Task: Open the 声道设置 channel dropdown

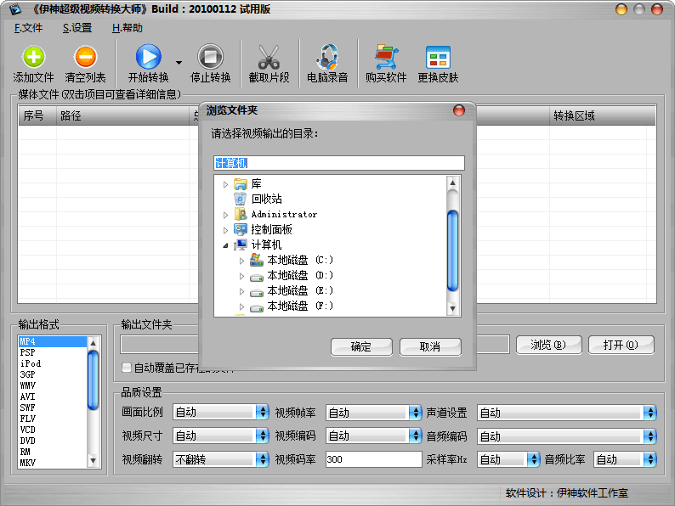Action: (567, 413)
